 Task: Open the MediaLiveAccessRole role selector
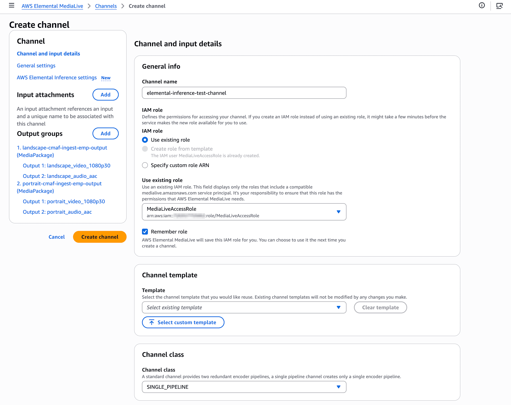coord(240,212)
